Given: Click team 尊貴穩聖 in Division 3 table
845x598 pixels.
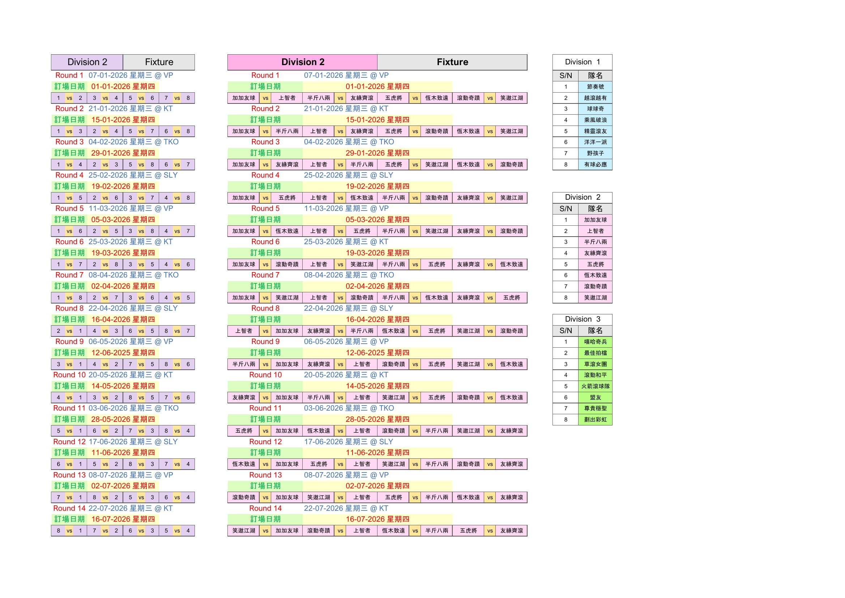Looking at the screenshot, I should click(595, 408).
